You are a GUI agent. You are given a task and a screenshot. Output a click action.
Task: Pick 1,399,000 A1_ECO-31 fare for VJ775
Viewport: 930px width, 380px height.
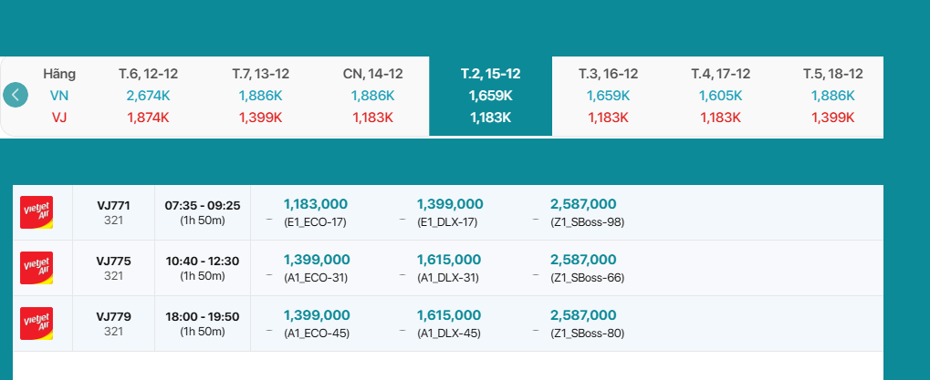[x=316, y=268]
